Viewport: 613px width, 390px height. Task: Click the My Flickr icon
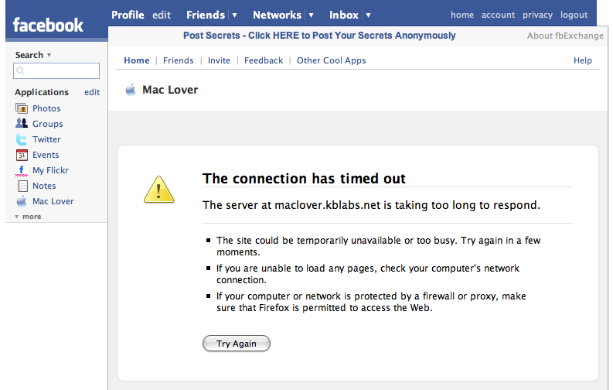[x=22, y=170]
